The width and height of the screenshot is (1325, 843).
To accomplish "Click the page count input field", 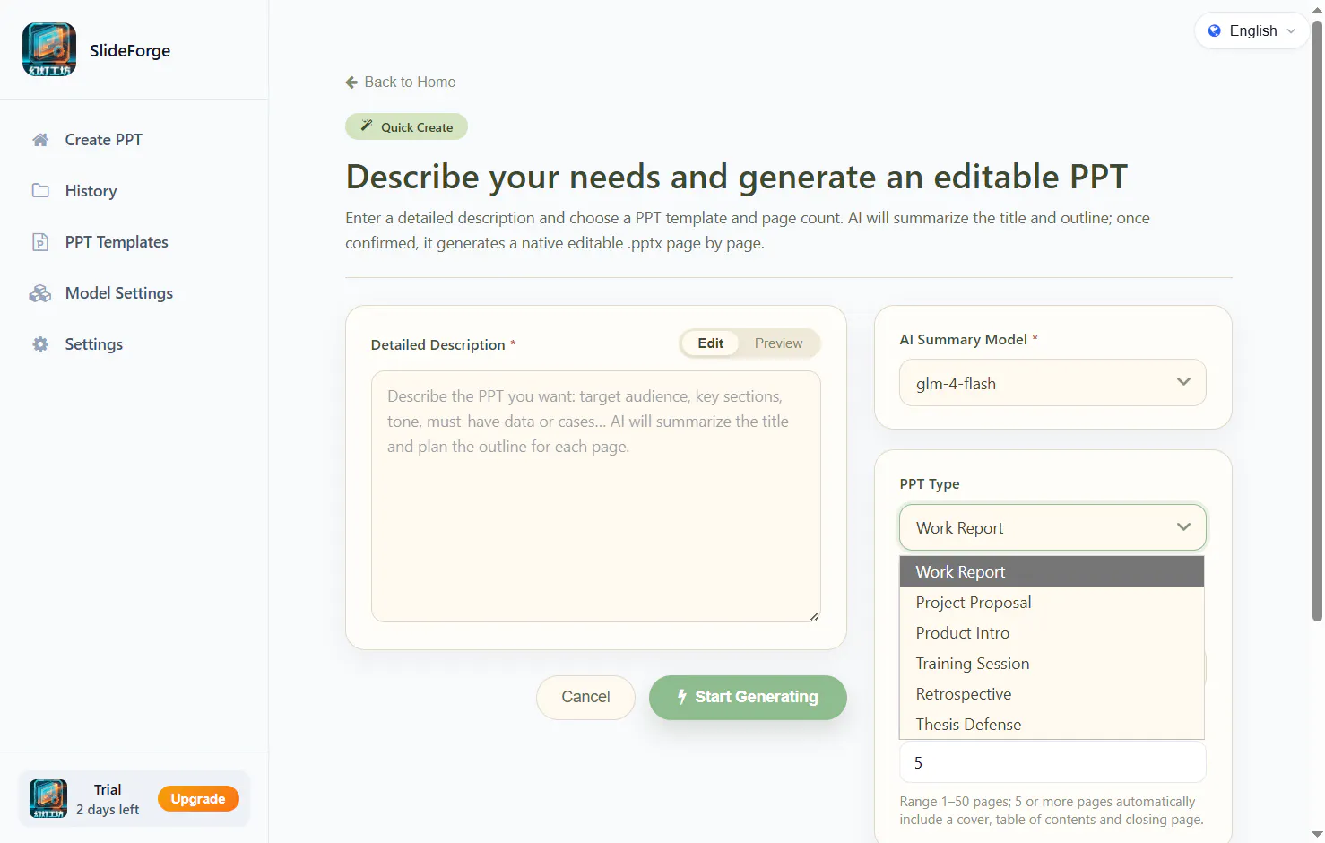I will click(1052, 762).
